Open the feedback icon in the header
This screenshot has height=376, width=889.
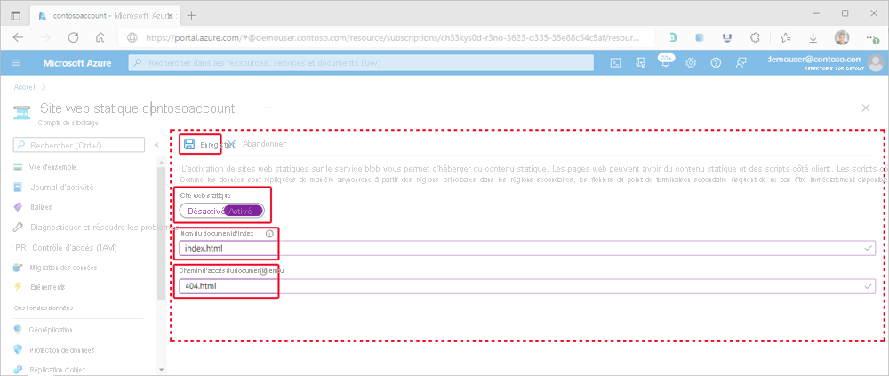(x=741, y=63)
